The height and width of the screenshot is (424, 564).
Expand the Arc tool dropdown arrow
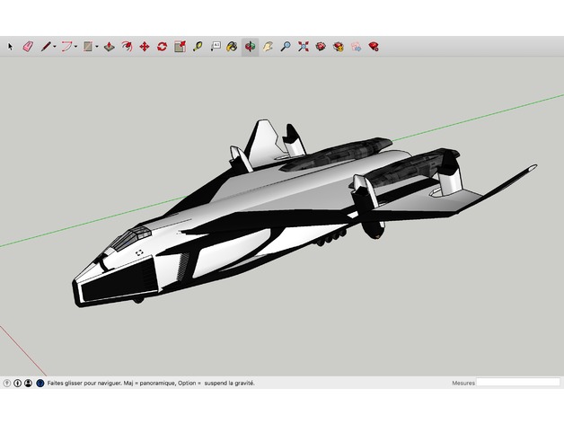click(76, 47)
